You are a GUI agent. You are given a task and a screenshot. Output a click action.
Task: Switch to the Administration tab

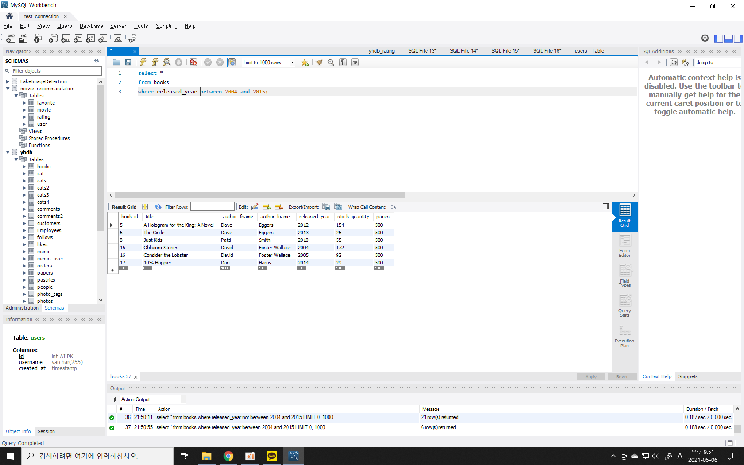coord(22,308)
